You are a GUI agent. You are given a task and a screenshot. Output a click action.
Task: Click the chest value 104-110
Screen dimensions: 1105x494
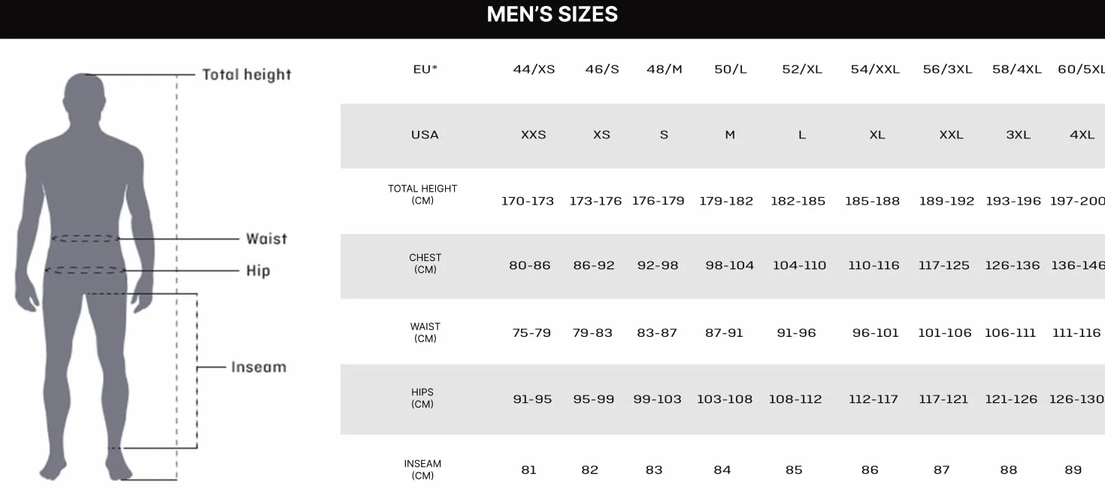[x=799, y=265]
